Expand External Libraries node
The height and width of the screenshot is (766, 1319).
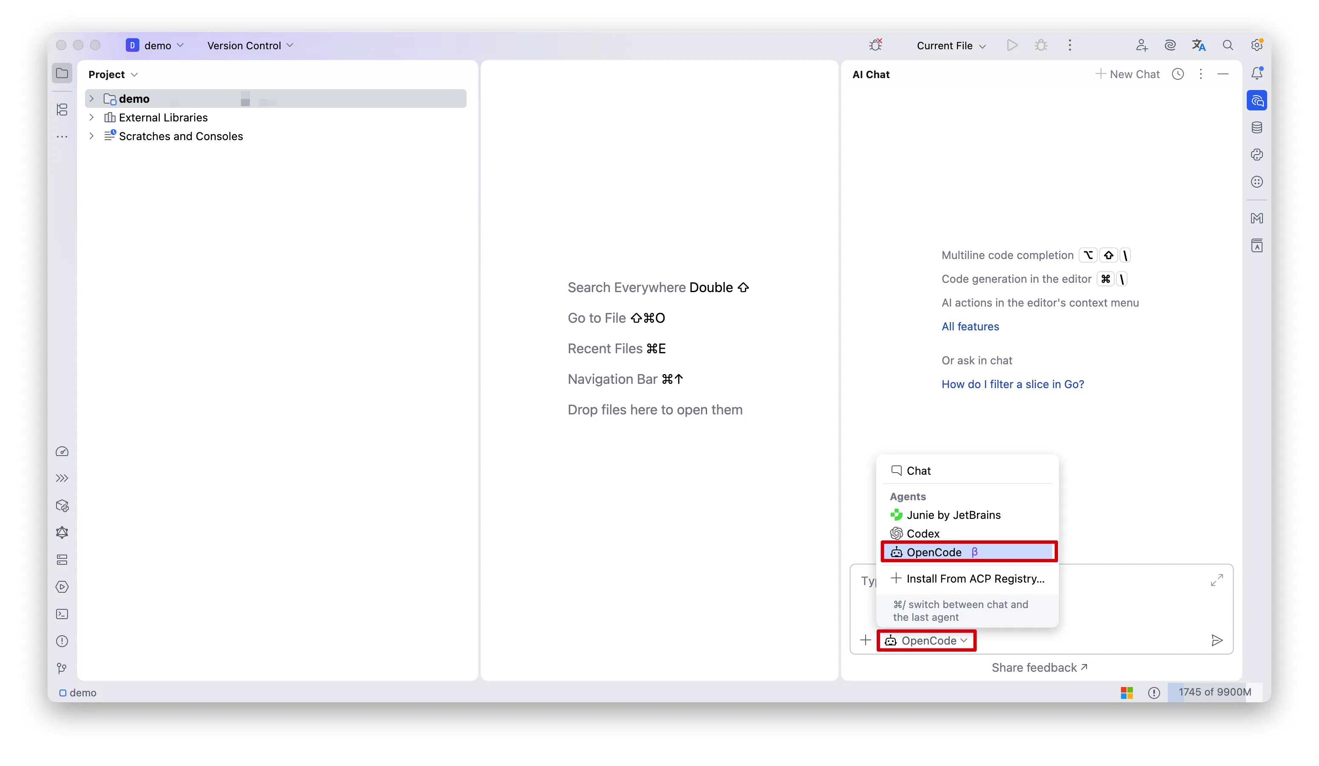(x=91, y=118)
